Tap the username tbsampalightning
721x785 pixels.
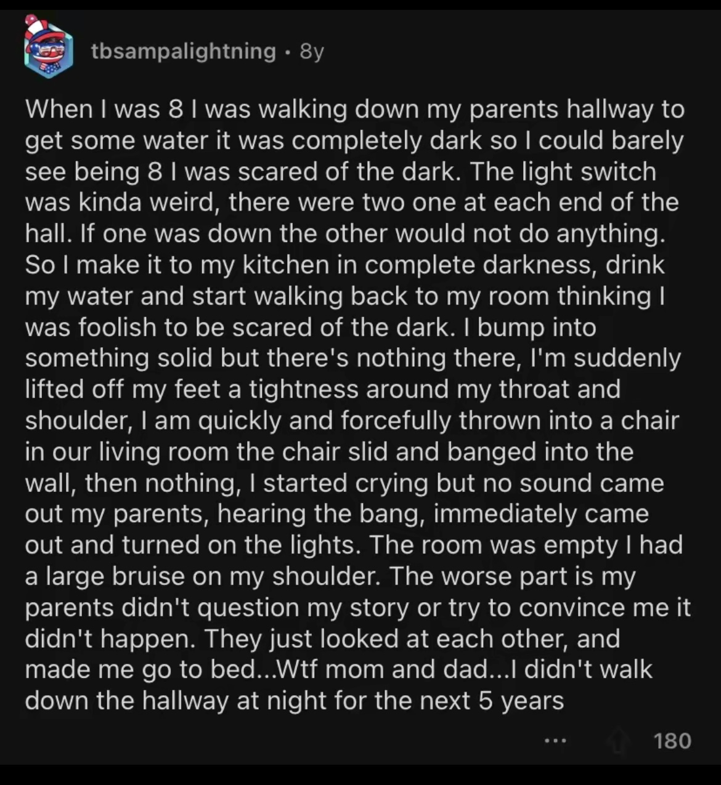(x=184, y=51)
